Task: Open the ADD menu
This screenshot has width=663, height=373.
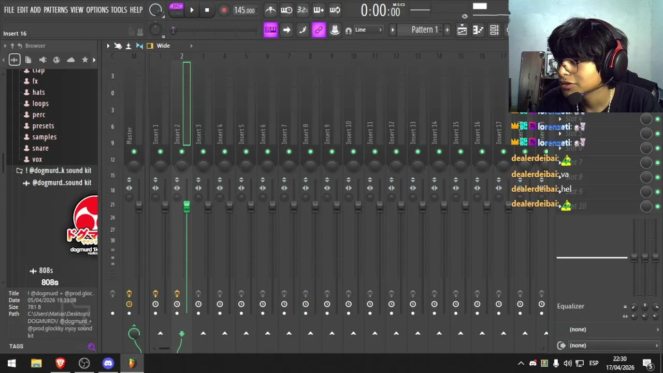Action: click(x=35, y=10)
